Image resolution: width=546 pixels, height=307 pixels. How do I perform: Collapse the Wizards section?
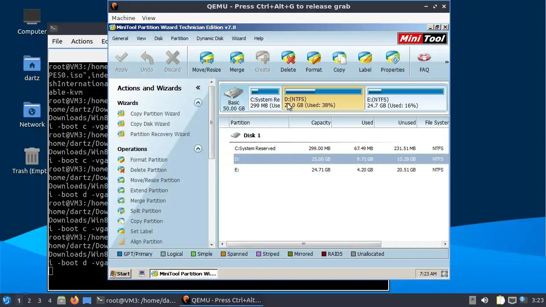coord(198,103)
